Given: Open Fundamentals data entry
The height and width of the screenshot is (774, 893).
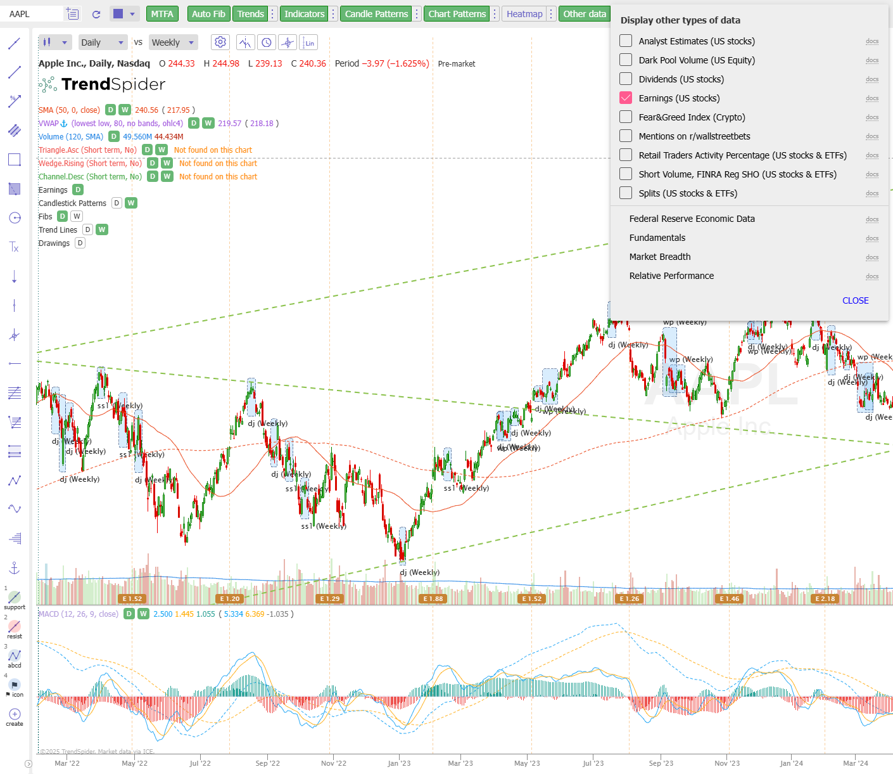Looking at the screenshot, I should click(x=657, y=238).
